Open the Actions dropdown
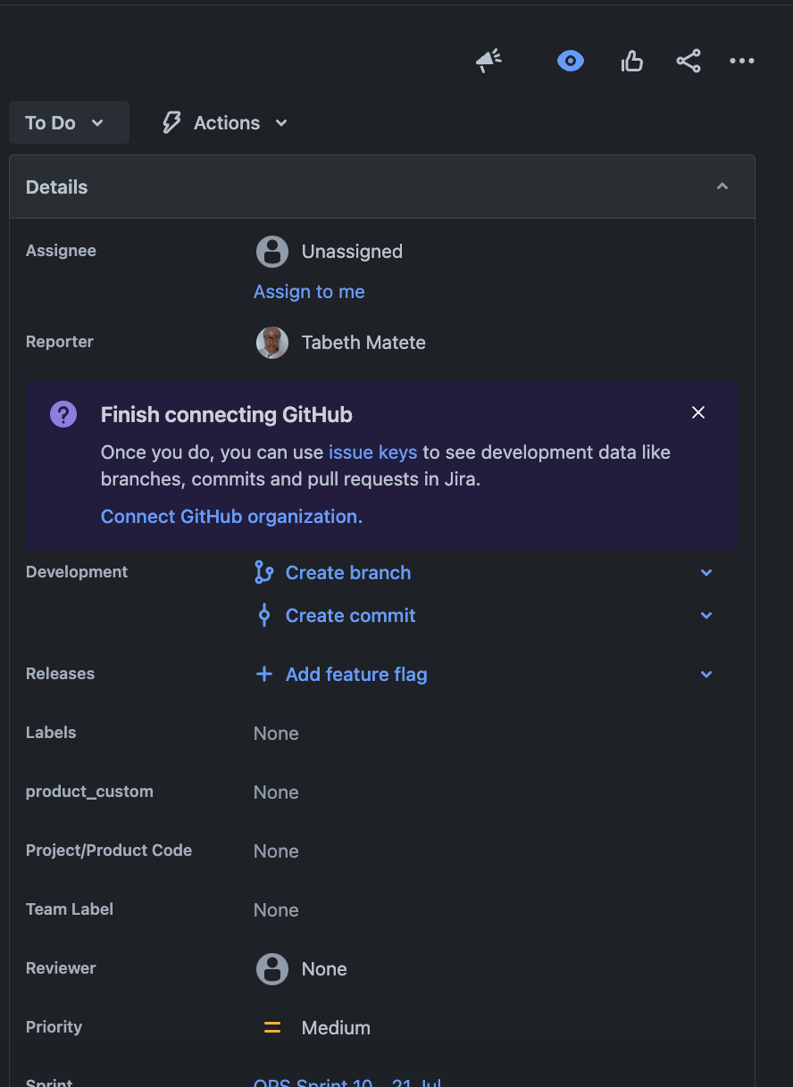Viewport: 793px width, 1087px height. 223,122
